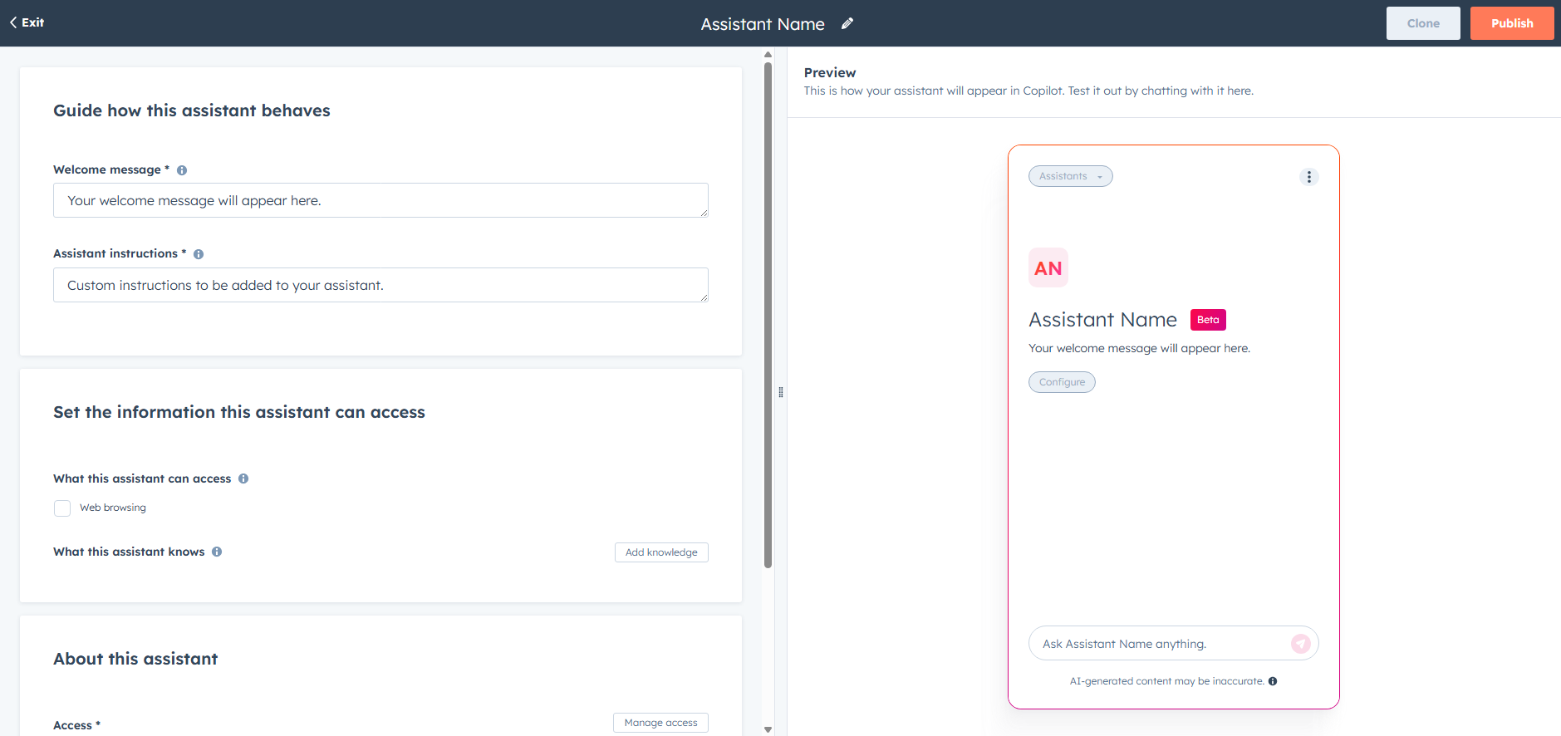The image size is (1561, 736).
Task: Click the Assistant instructions resize grip
Action: tap(704, 297)
